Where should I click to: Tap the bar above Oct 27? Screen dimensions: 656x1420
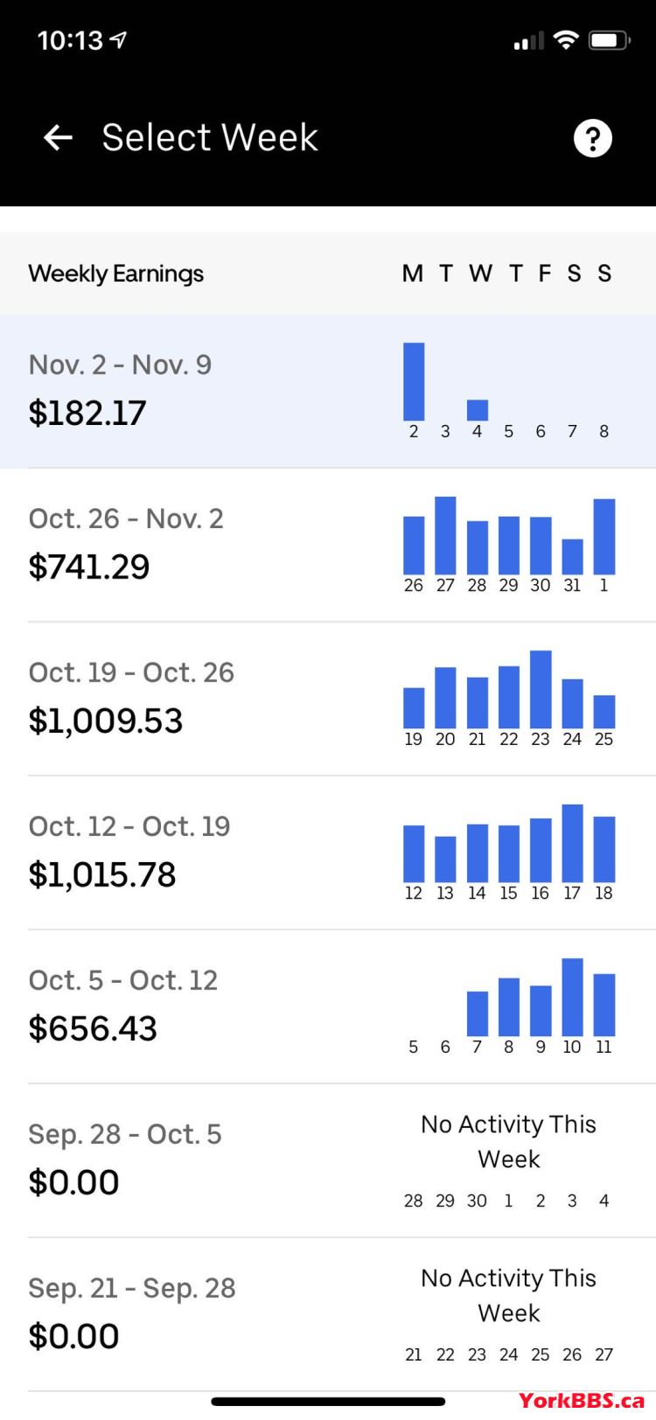point(445,535)
